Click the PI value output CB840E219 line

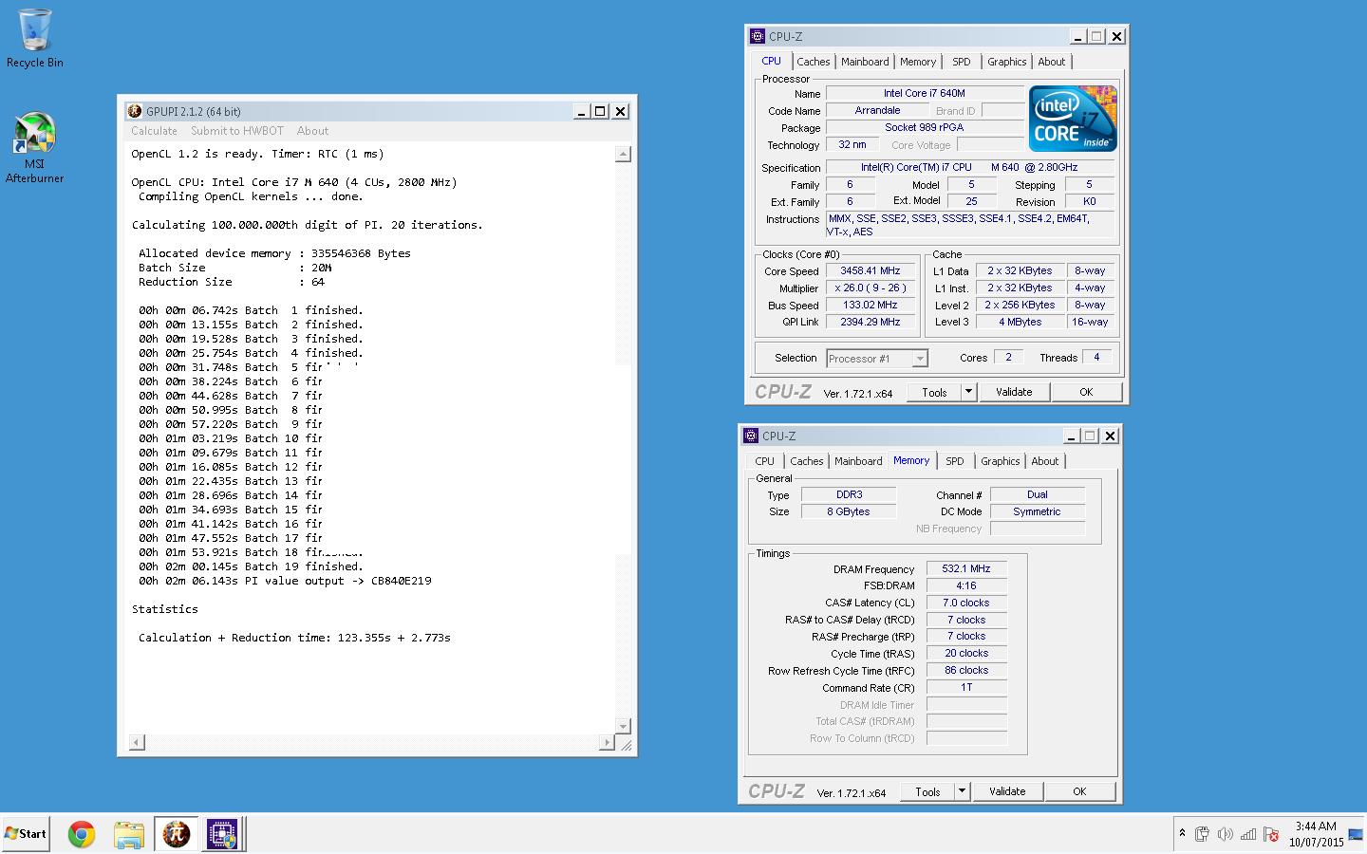(285, 581)
